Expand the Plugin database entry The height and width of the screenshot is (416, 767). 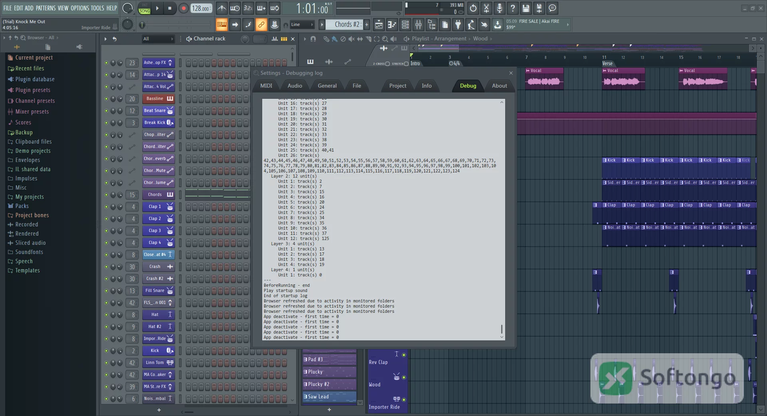pyautogui.click(x=35, y=79)
